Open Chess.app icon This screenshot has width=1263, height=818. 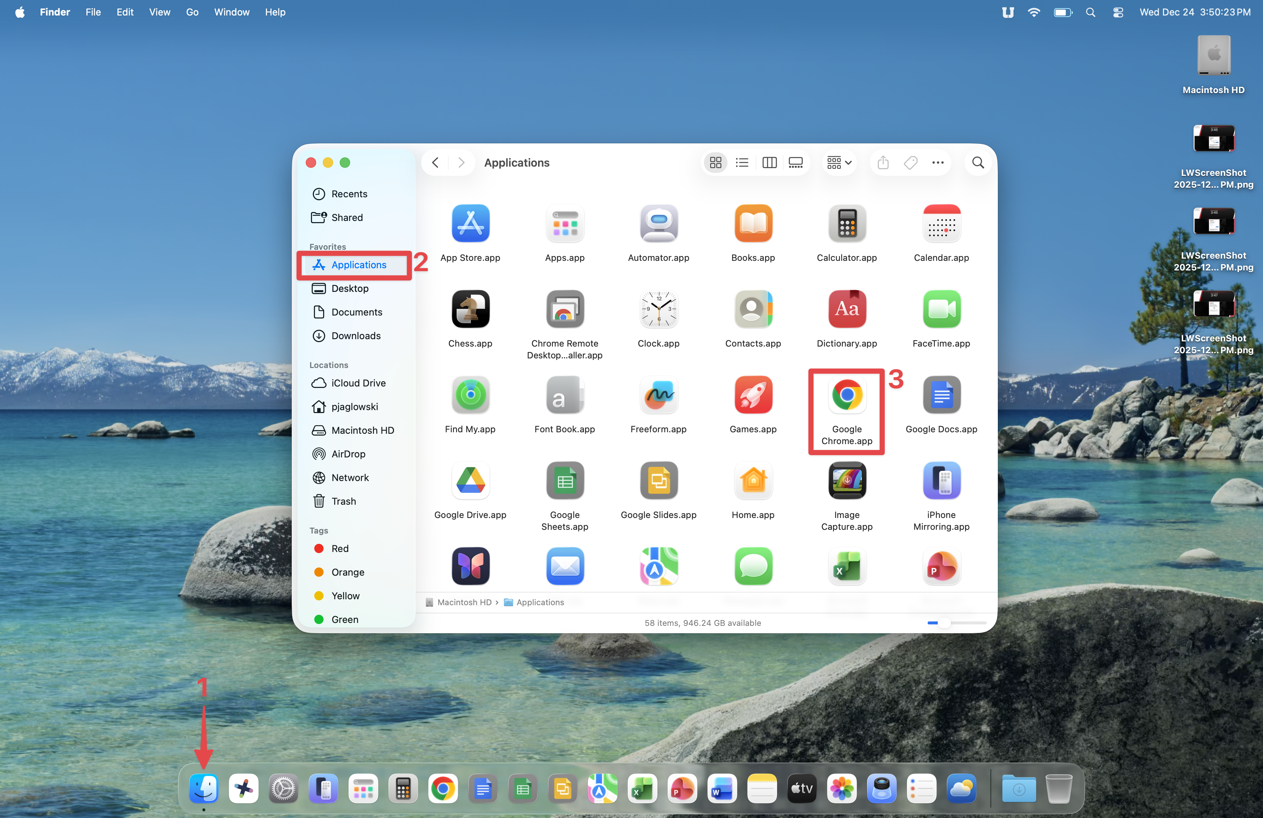tap(470, 310)
